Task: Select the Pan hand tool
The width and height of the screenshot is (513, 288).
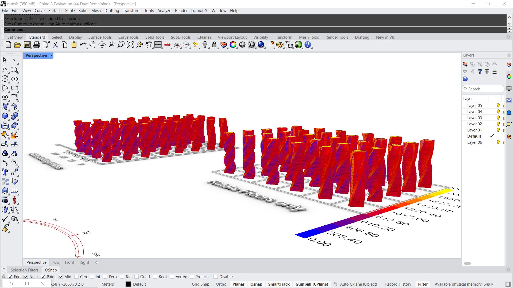Action: [x=92, y=45]
